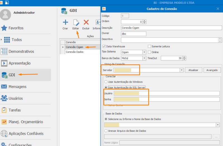Select Usar Autenticação do Windows radio
Screen dimensions: 223x146
[106, 82]
